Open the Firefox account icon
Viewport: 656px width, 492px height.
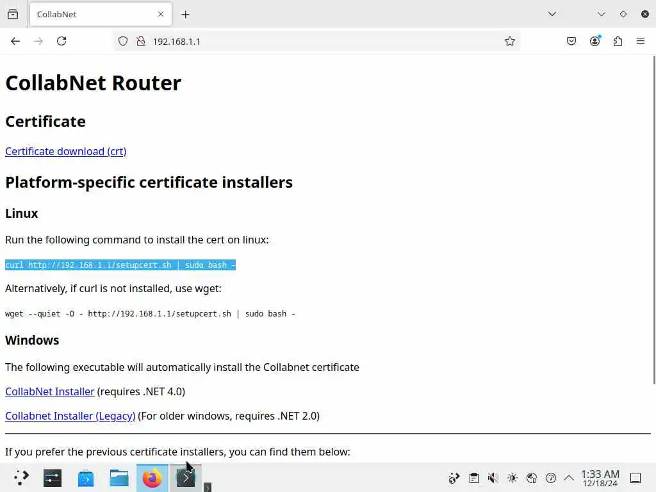pyautogui.click(x=595, y=41)
